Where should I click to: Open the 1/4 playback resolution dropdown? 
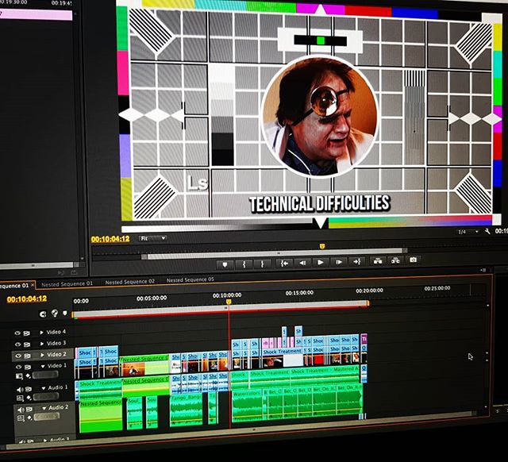coord(468,232)
